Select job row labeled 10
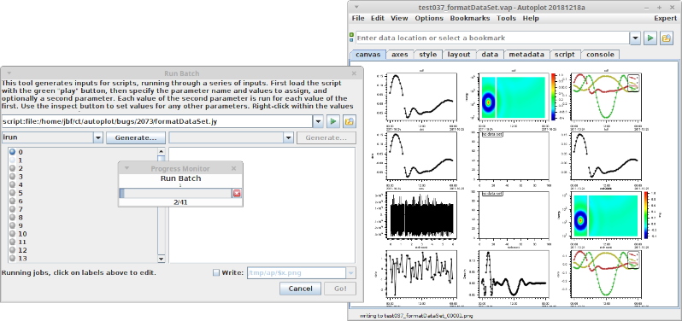 (x=22, y=234)
